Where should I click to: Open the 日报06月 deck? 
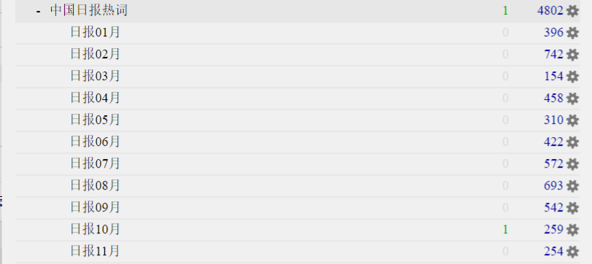(x=95, y=142)
